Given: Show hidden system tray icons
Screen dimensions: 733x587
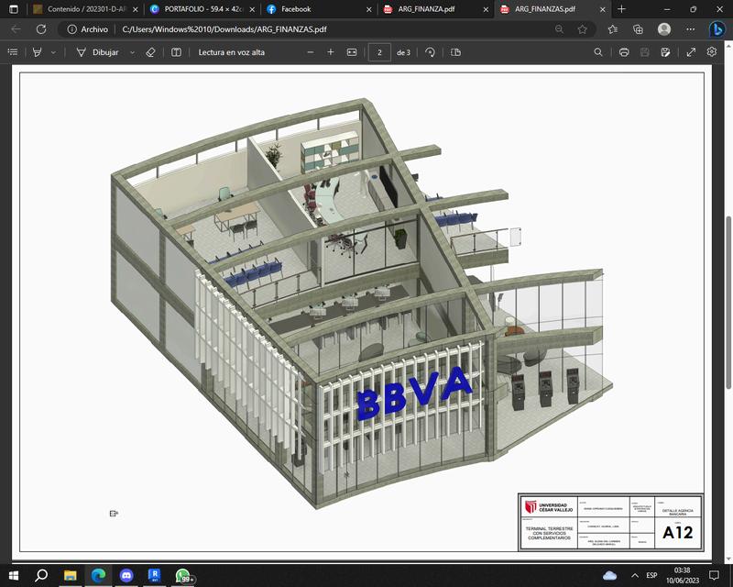Looking at the screenshot, I should coord(635,575).
